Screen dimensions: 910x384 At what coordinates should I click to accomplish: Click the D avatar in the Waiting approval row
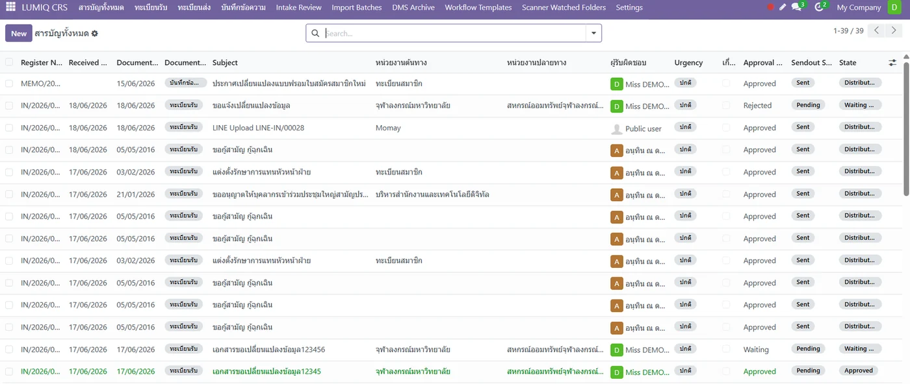[616, 350]
